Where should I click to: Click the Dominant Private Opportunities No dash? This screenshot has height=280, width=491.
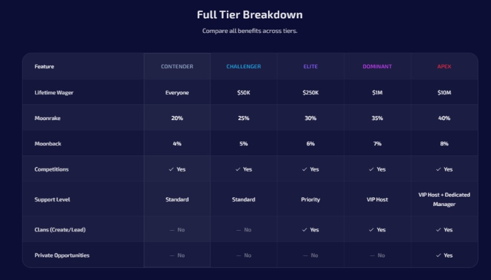tap(372, 255)
